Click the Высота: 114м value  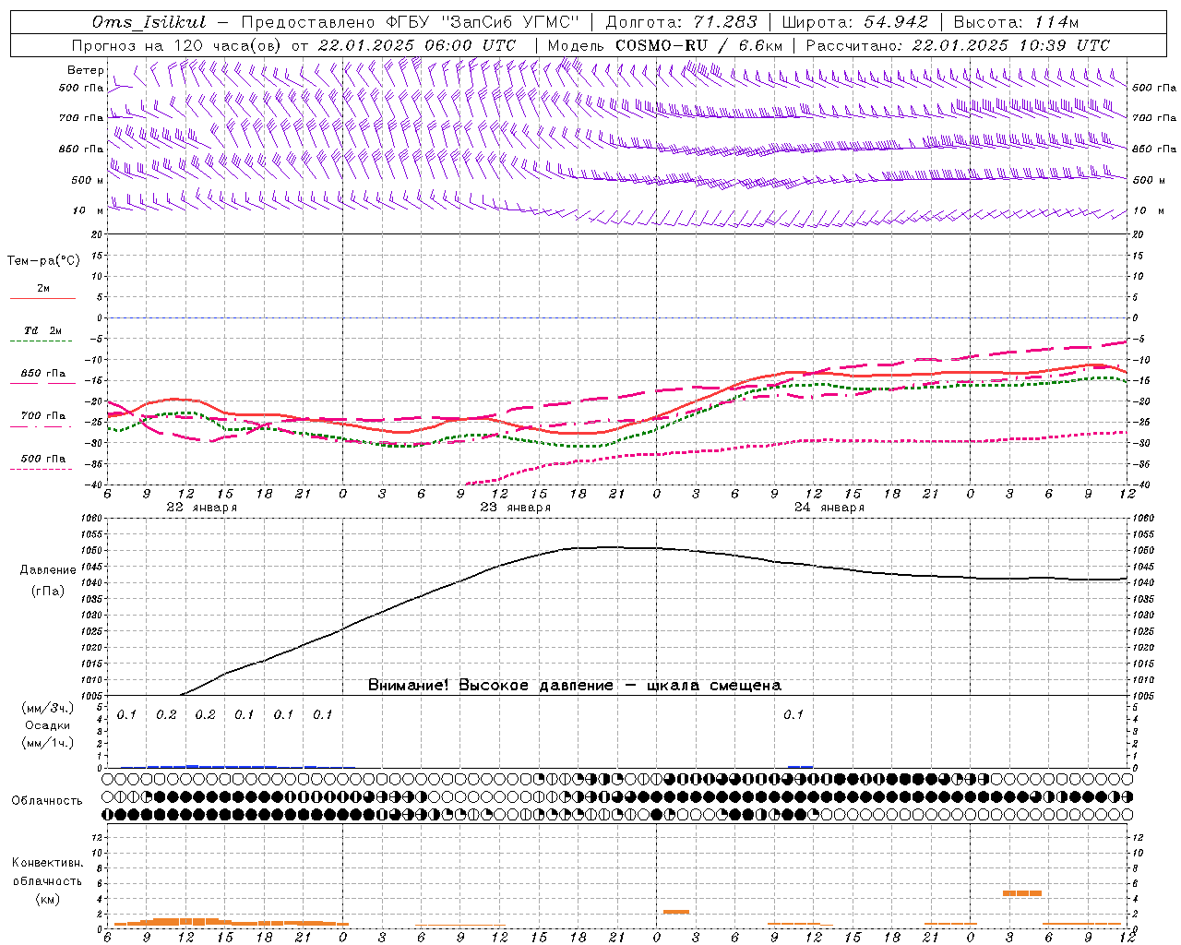tap(1016, 22)
